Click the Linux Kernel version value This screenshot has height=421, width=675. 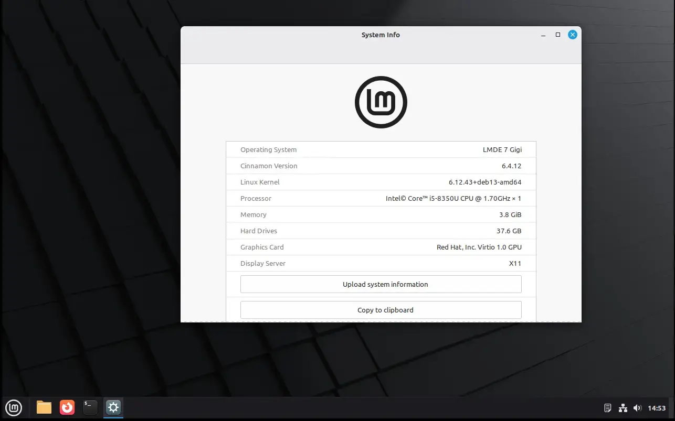tap(484, 182)
